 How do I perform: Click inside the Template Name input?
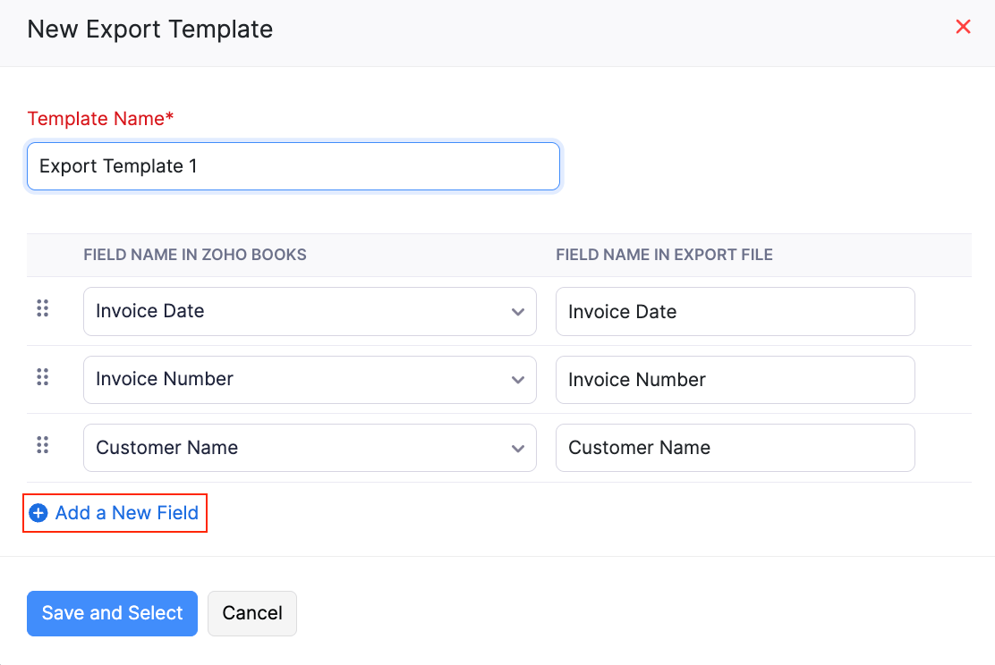[x=293, y=166]
